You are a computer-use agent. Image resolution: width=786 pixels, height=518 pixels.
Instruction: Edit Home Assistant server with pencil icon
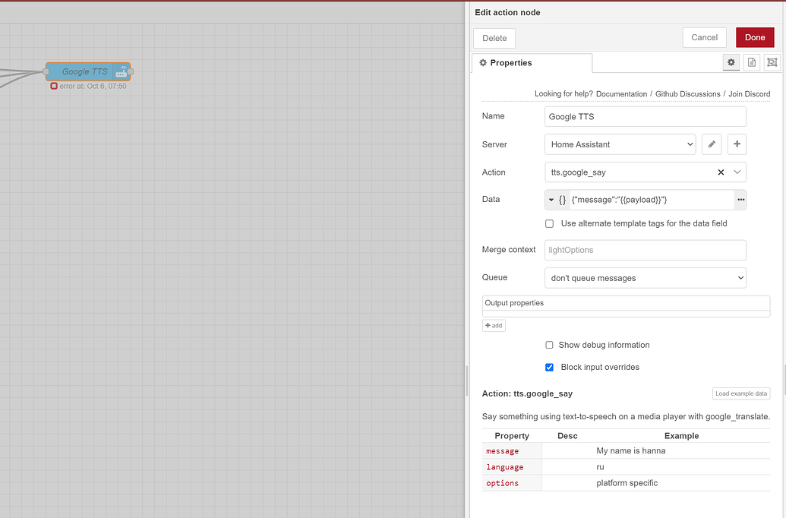(712, 144)
